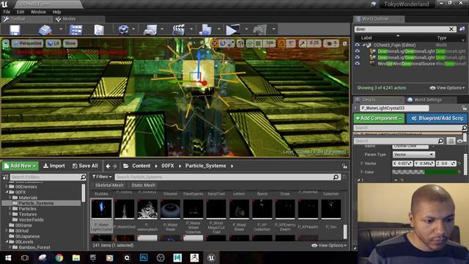Open the Window menu

(38, 12)
